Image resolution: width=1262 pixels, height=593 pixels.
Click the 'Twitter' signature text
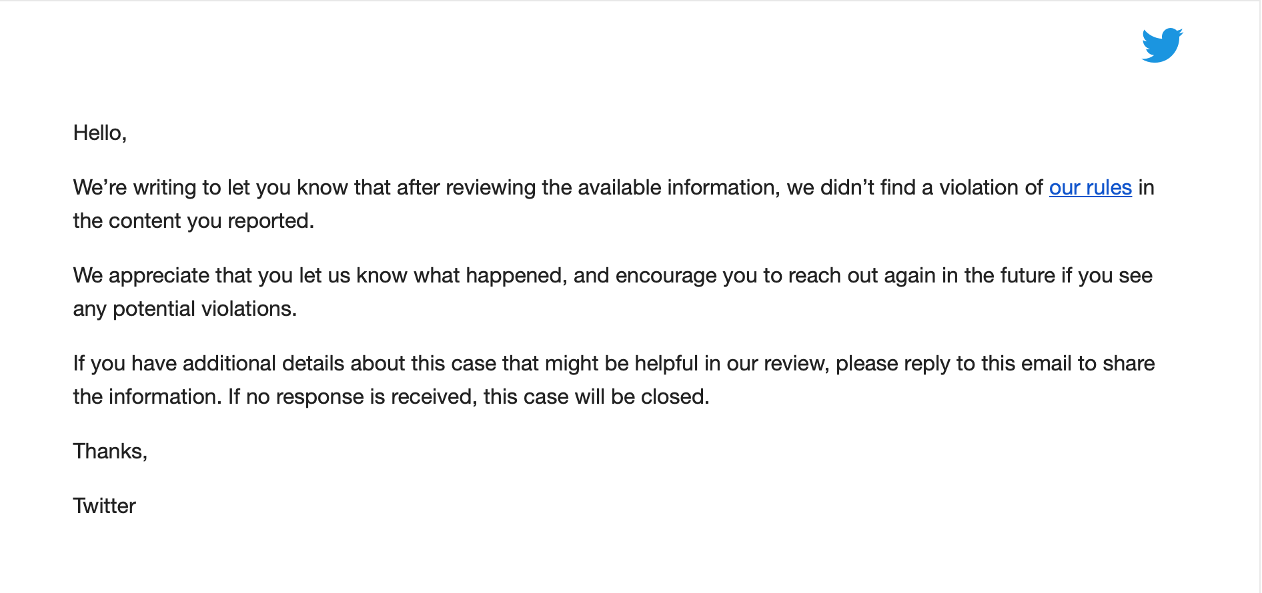[x=105, y=506]
